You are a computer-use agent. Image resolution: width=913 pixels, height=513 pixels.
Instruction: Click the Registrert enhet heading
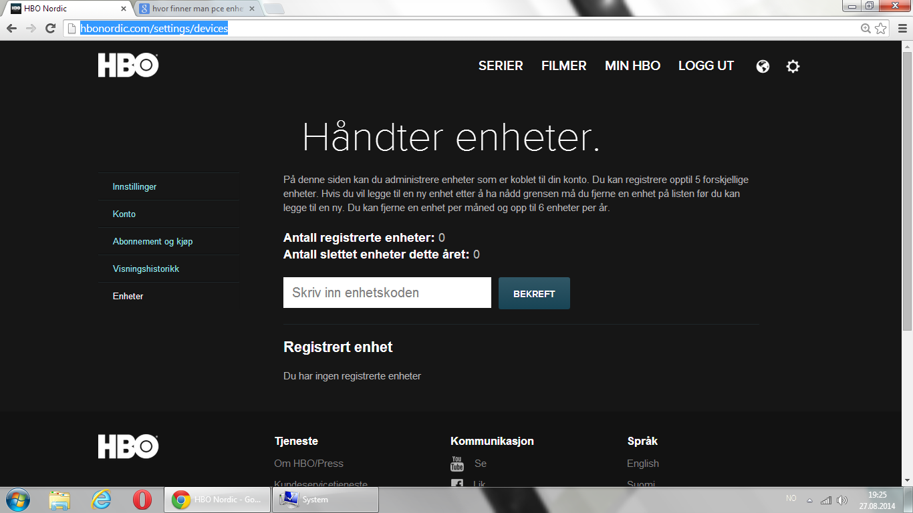click(338, 347)
